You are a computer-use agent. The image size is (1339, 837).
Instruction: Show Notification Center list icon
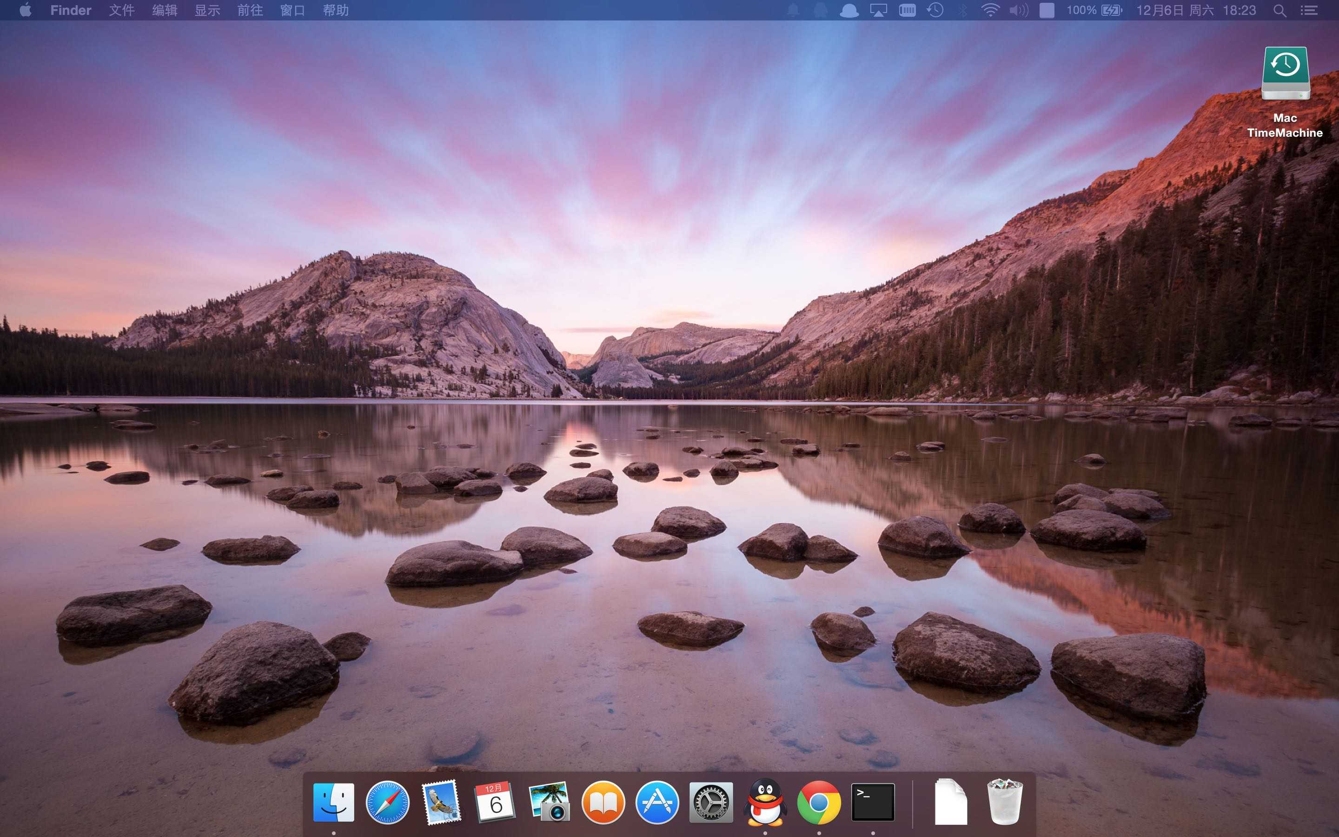pos(1309,10)
